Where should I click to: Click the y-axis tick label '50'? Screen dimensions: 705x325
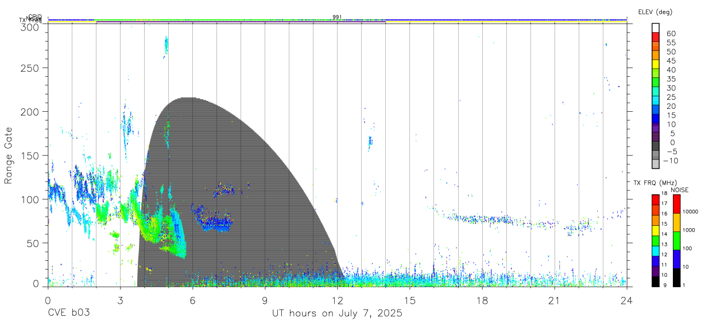point(34,243)
